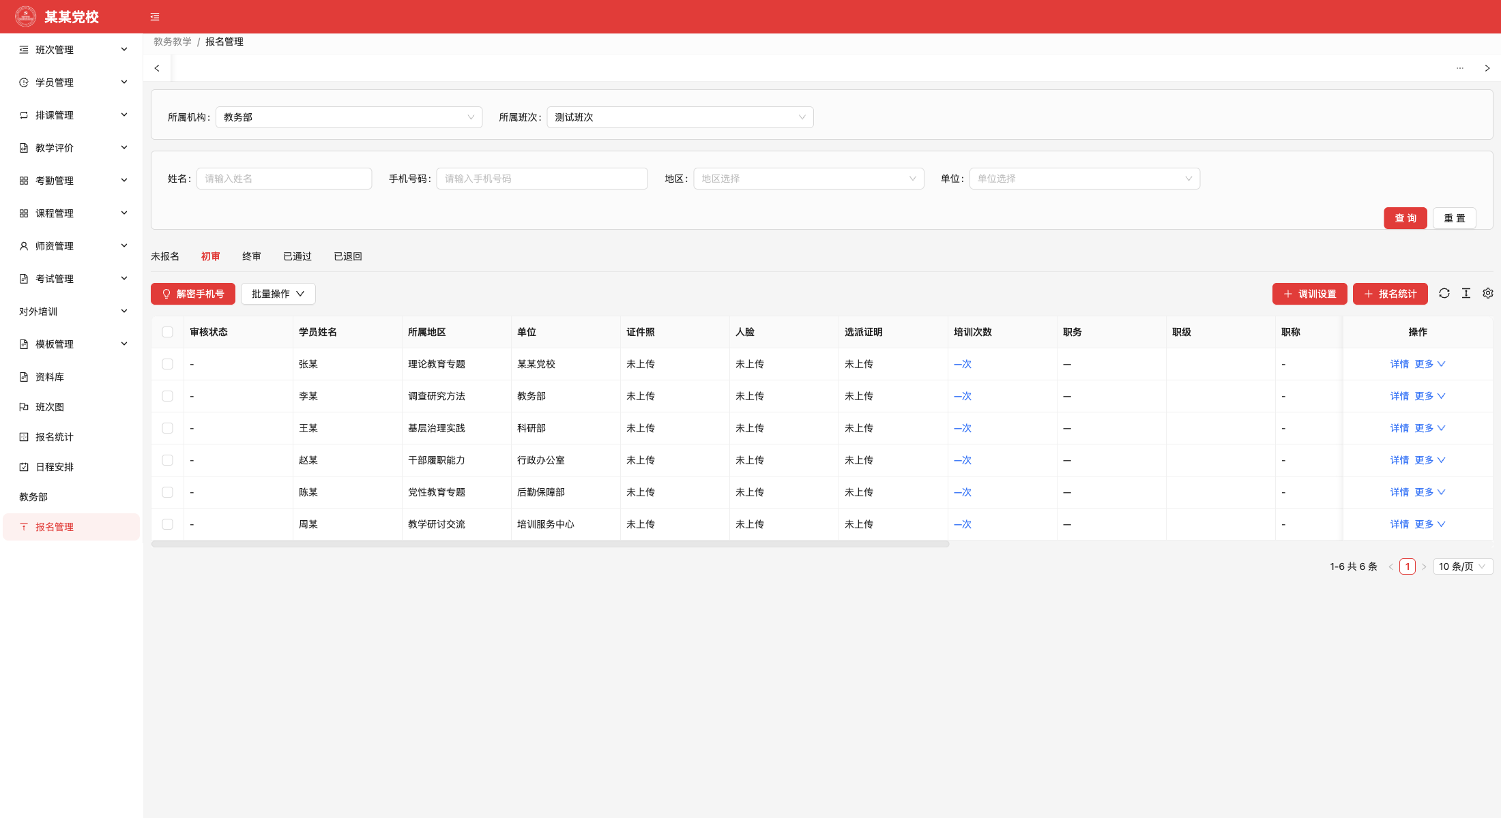Open the 10 条/页 page size selector

coord(1462,566)
